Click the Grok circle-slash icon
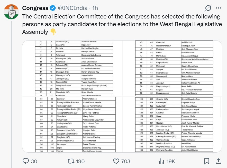 tap(208, 8)
